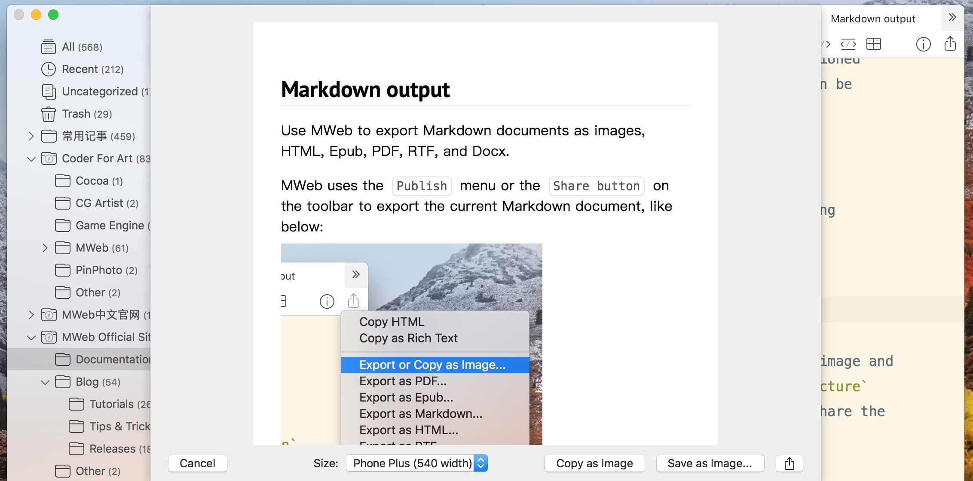
Task: Open document info via the circled-i icon
Action: pyautogui.click(x=923, y=43)
